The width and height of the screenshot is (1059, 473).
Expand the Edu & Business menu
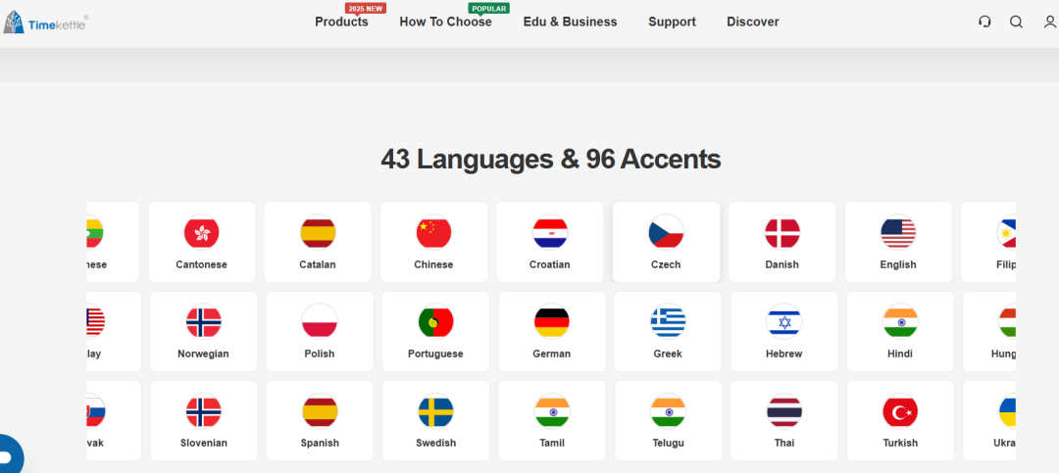tap(570, 22)
